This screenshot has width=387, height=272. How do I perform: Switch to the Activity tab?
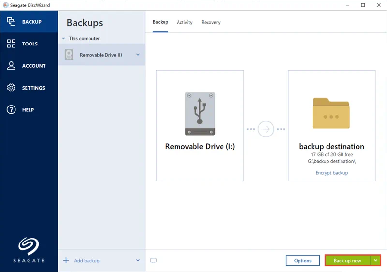(x=184, y=22)
